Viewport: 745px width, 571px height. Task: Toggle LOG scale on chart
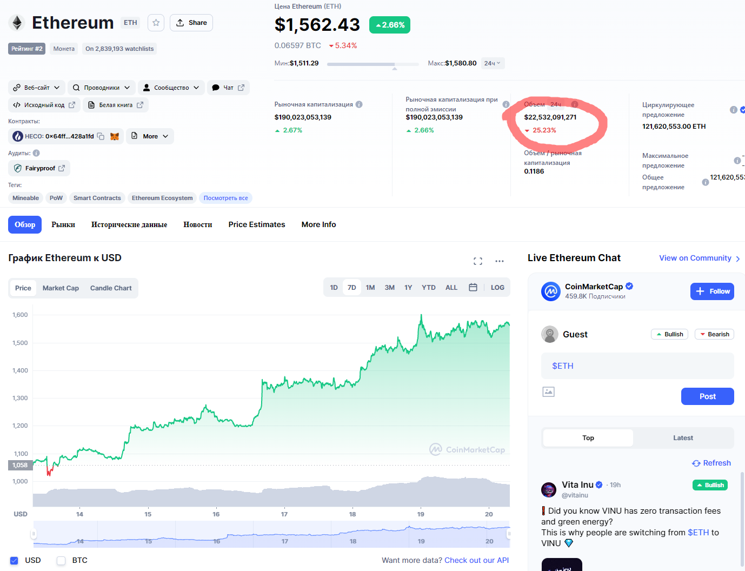tap(497, 288)
